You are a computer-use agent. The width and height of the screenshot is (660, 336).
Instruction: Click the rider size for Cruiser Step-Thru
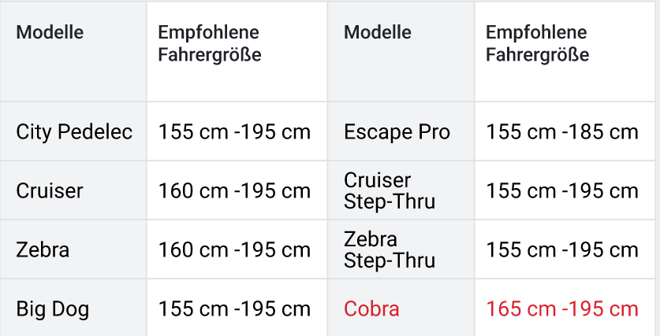coord(561,191)
